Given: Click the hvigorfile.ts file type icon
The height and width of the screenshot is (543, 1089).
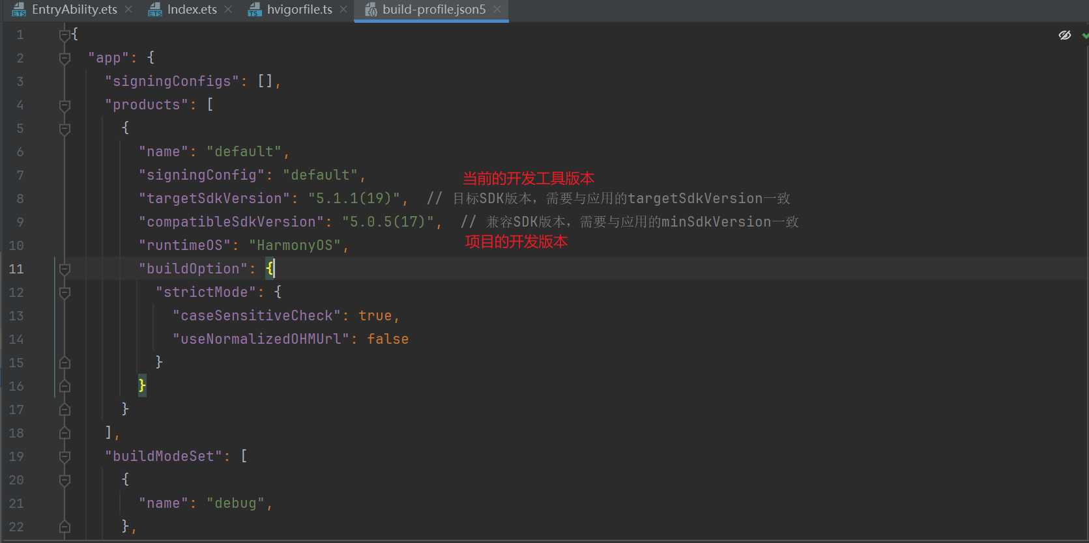Looking at the screenshot, I should click(x=255, y=10).
